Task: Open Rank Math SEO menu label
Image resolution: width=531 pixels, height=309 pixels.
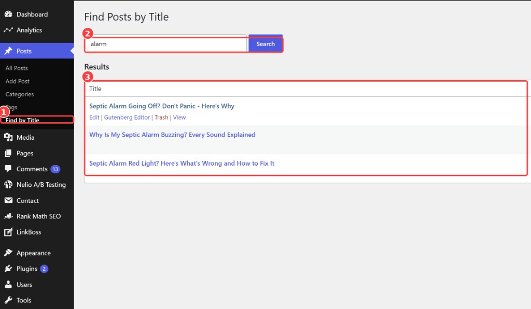Action: click(x=38, y=216)
